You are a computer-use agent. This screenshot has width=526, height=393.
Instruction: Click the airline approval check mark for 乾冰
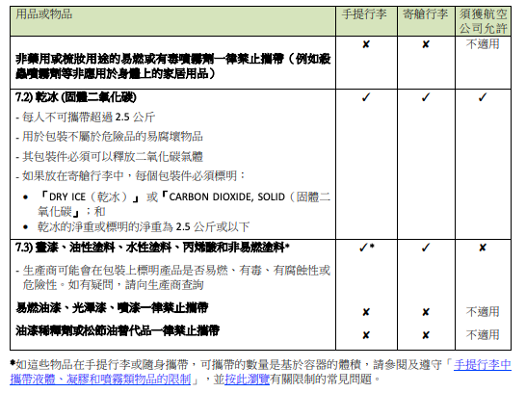click(x=483, y=97)
